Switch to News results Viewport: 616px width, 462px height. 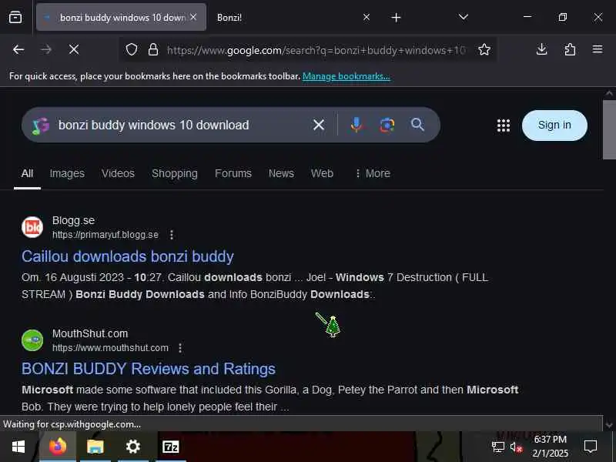[281, 173]
